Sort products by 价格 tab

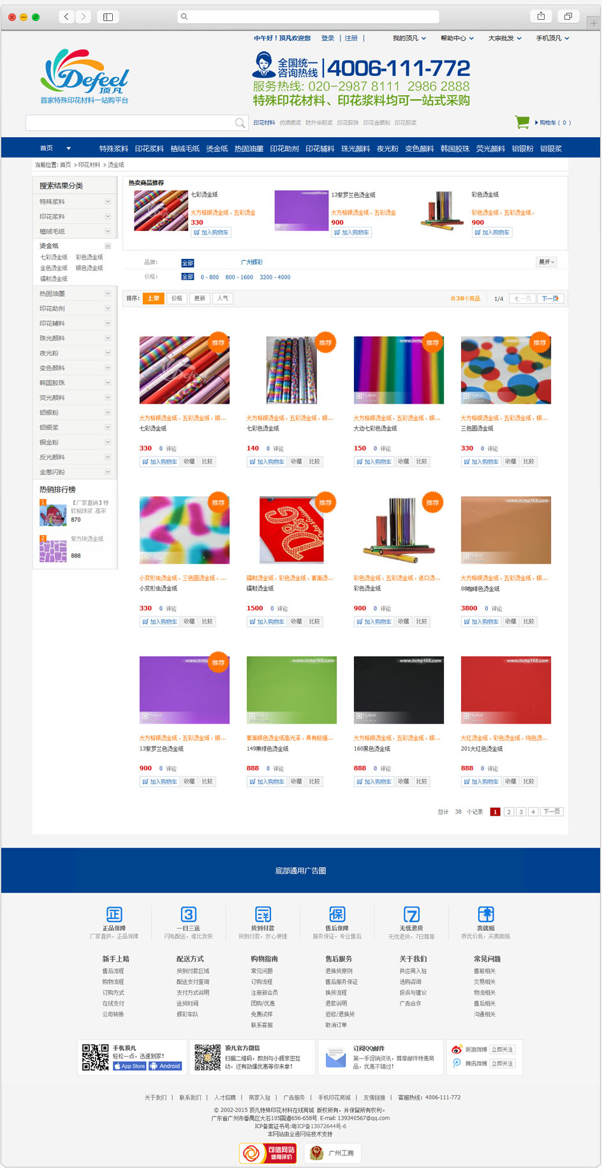pos(177,298)
